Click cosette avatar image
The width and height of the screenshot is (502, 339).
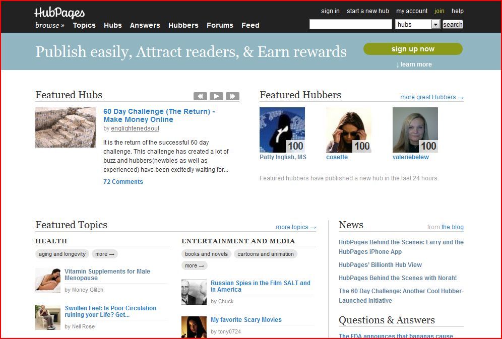pyautogui.click(x=349, y=130)
